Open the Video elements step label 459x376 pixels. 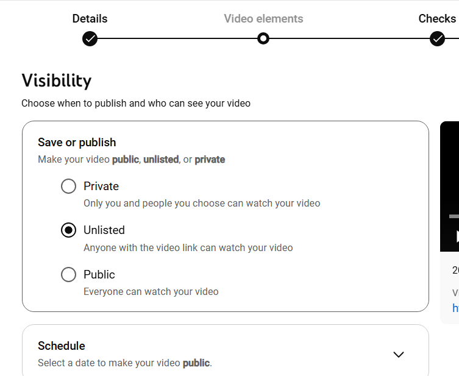(x=263, y=19)
